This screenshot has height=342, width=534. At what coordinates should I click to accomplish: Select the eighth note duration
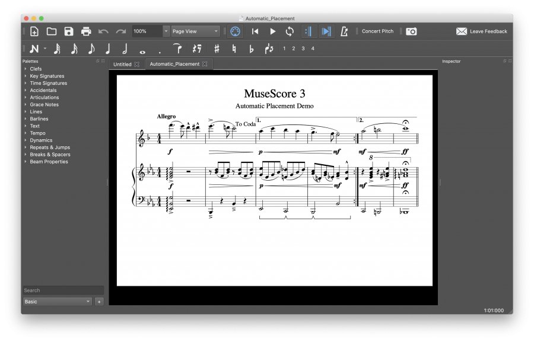[x=91, y=49]
